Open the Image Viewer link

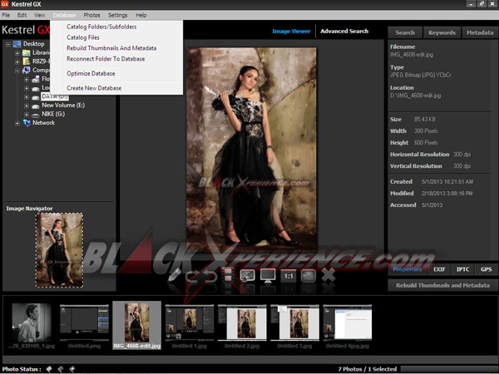click(x=291, y=32)
